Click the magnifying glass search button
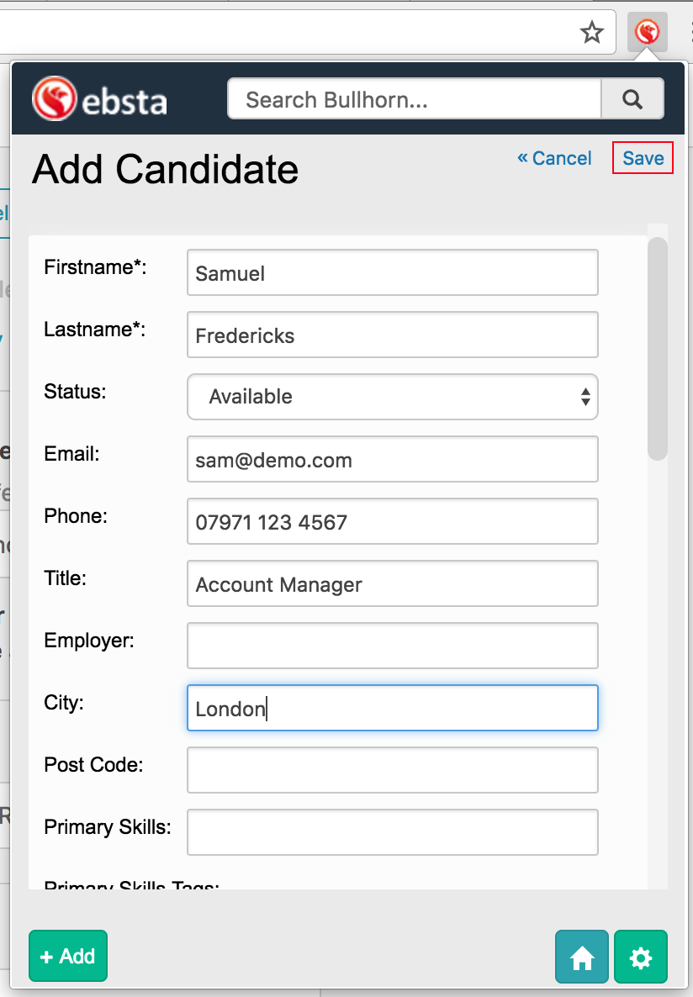Viewport: 693px width, 997px height. (x=632, y=99)
